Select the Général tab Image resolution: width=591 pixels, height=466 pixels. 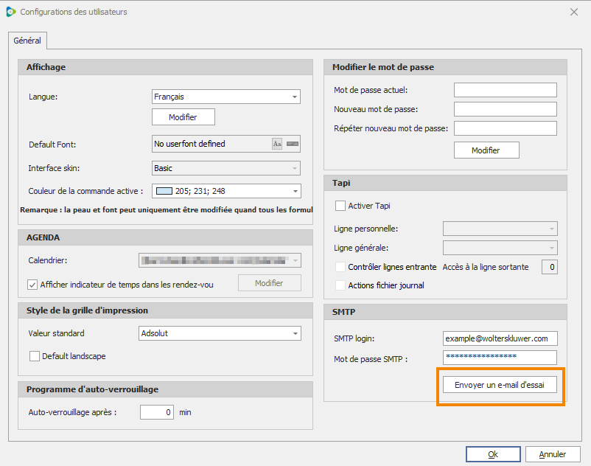27,41
